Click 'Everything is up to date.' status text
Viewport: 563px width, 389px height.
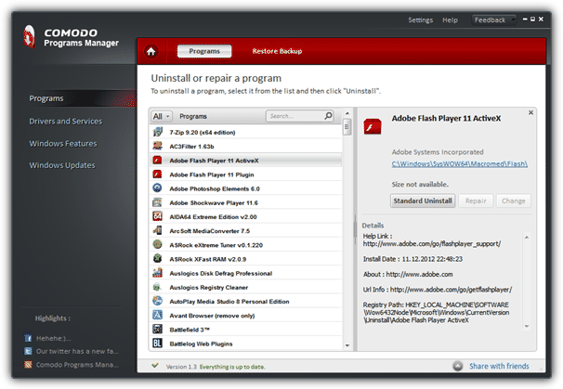(x=232, y=367)
